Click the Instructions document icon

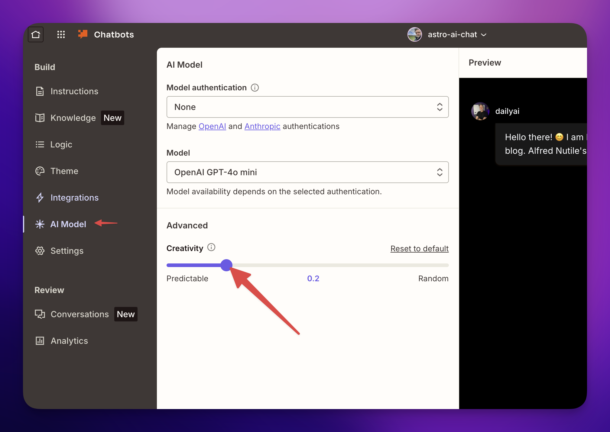click(40, 91)
